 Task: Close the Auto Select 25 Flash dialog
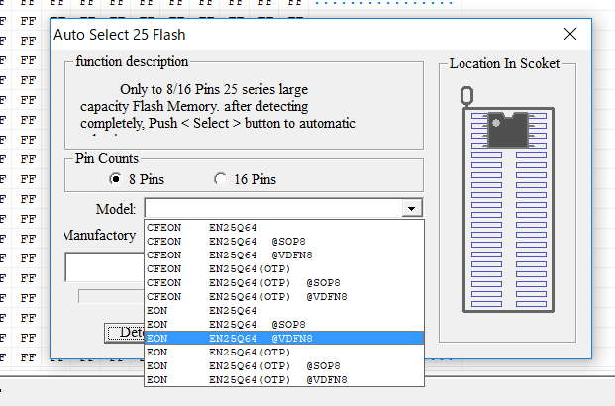[x=570, y=34]
